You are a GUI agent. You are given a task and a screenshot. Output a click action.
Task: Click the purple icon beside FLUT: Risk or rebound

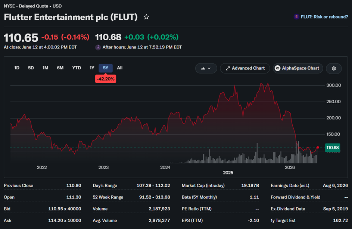tap(296, 17)
